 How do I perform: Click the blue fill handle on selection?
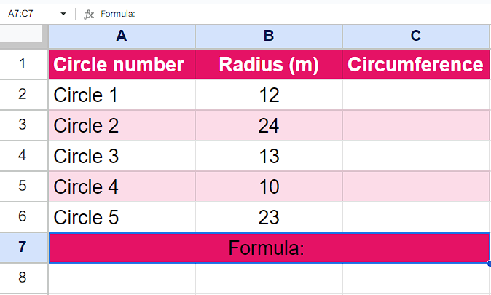[x=489, y=264]
